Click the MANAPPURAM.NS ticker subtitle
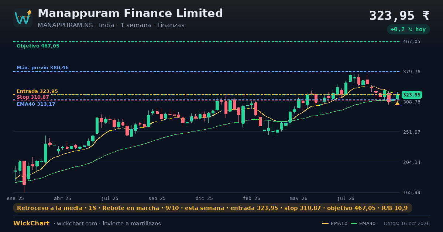 tap(111, 25)
